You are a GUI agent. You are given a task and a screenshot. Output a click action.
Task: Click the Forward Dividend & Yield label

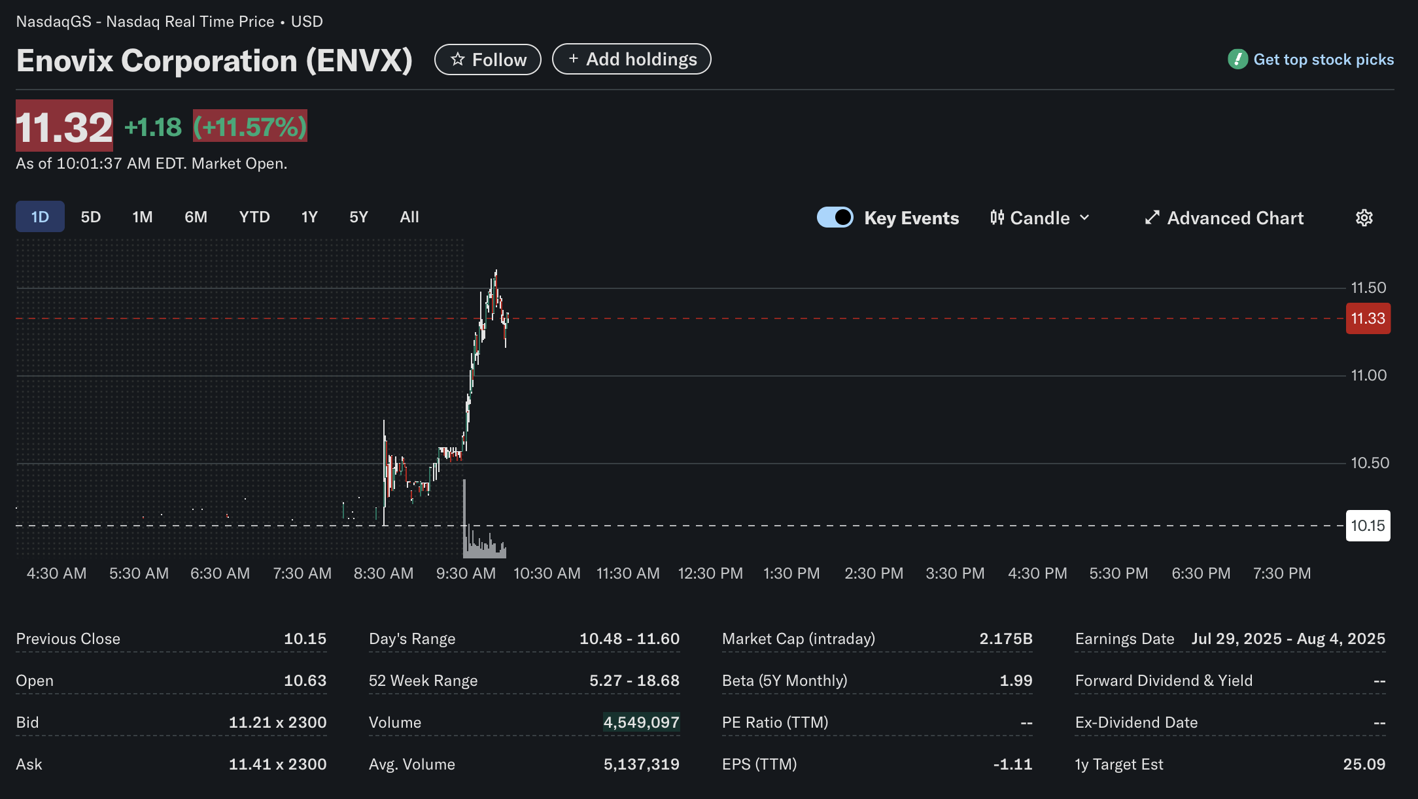click(1164, 681)
